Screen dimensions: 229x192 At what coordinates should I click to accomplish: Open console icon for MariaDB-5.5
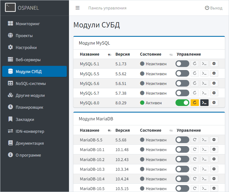pos(204,140)
